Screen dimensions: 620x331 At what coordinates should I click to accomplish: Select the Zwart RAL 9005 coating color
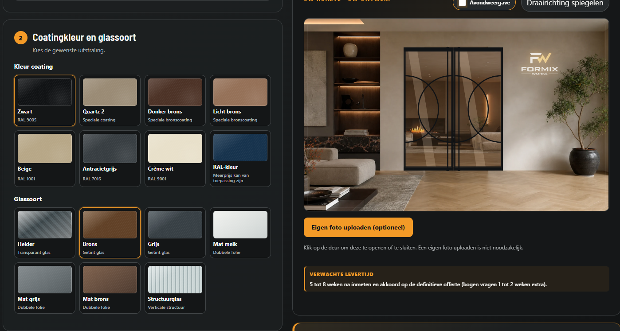coord(45,101)
